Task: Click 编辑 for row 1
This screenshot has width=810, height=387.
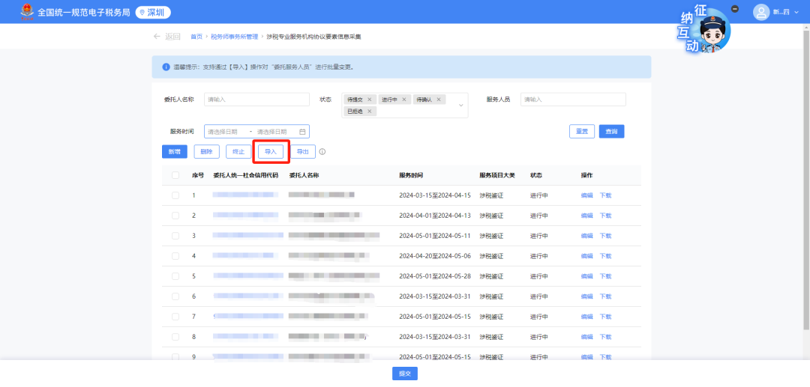Action: pyautogui.click(x=586, y=195)
